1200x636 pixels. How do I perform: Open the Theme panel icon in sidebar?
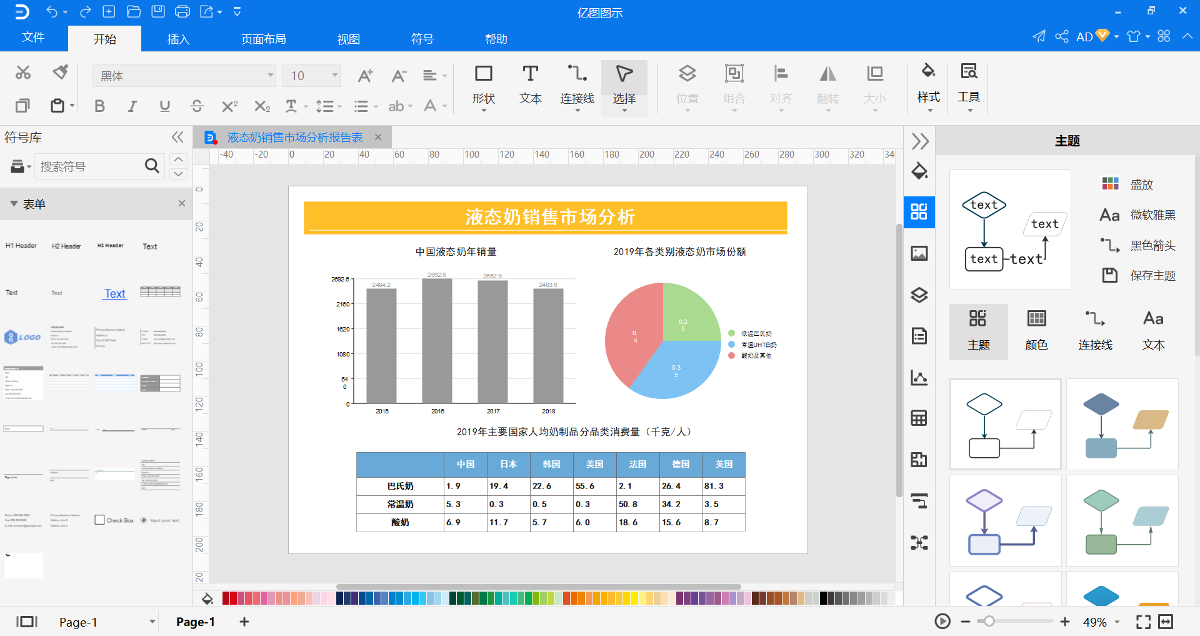pos(919,211)
